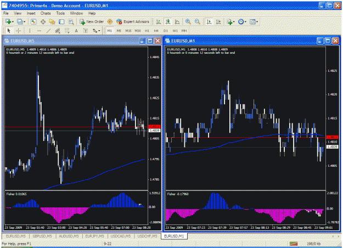Switch to EURUSD,M5 bottom chart tab
The height and width of the screenshot is (248, 343).
coord(15,236)
